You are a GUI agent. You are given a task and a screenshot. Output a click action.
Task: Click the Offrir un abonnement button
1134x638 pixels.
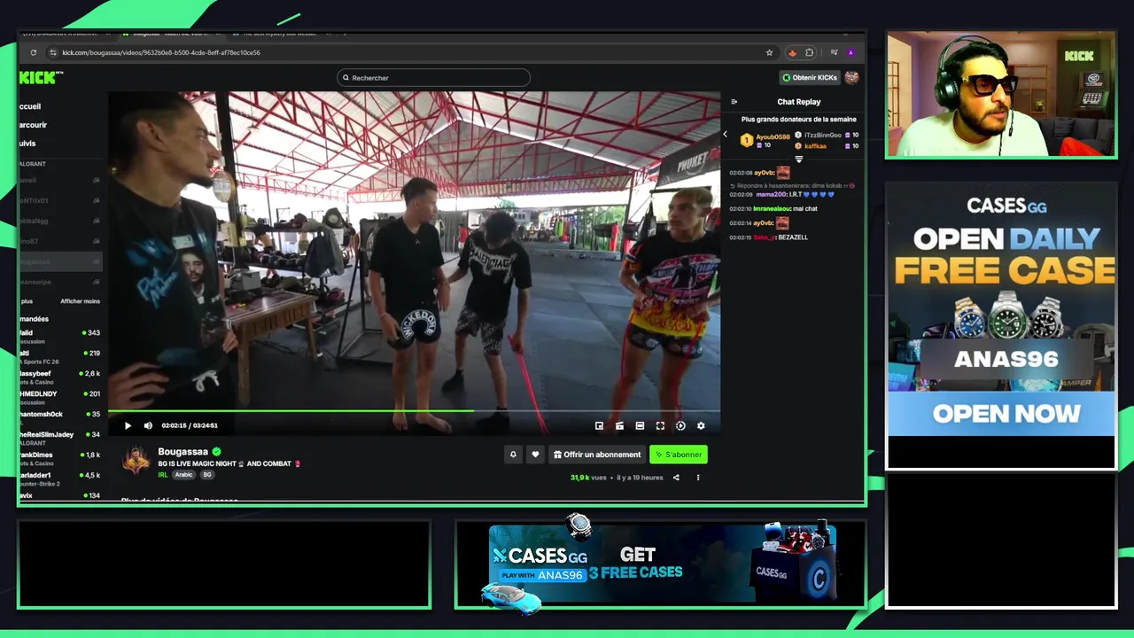tap(597, 455)
